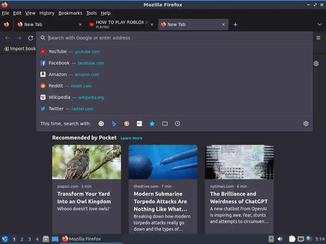Screen dimensions: 326x244
Task: Open new tab page personalize gear
Action: [x=316, y=64]
